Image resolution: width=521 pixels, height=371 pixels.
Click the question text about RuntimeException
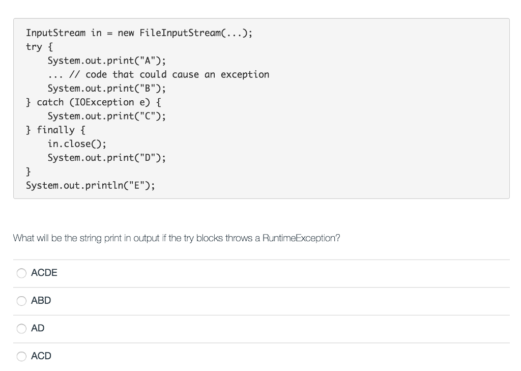[177, 238]
